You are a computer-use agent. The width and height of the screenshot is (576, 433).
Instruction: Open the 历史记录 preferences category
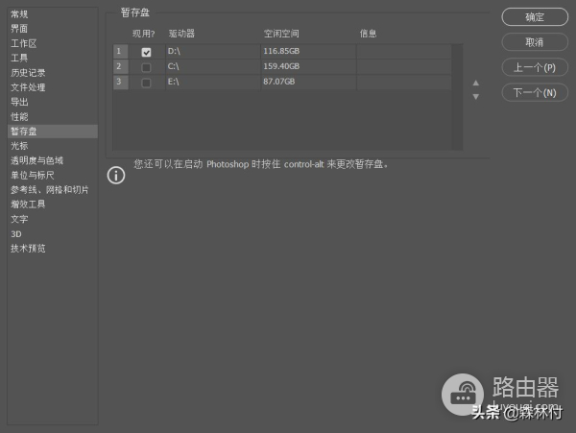(53, 73)
